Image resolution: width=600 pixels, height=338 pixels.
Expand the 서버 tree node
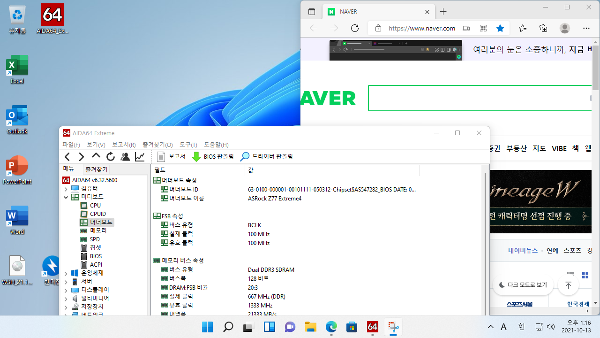click(66, 282)
